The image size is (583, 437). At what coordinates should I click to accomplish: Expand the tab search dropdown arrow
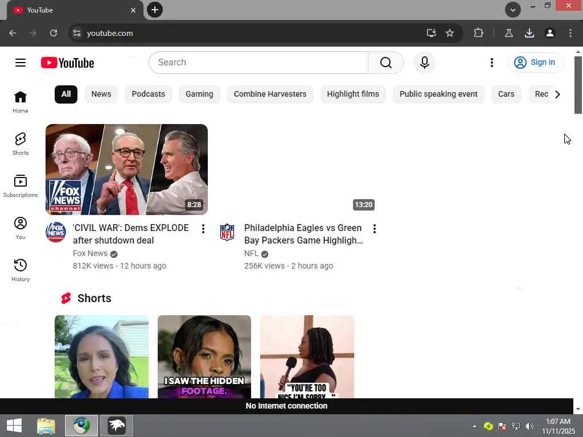(x=513, y=10)
